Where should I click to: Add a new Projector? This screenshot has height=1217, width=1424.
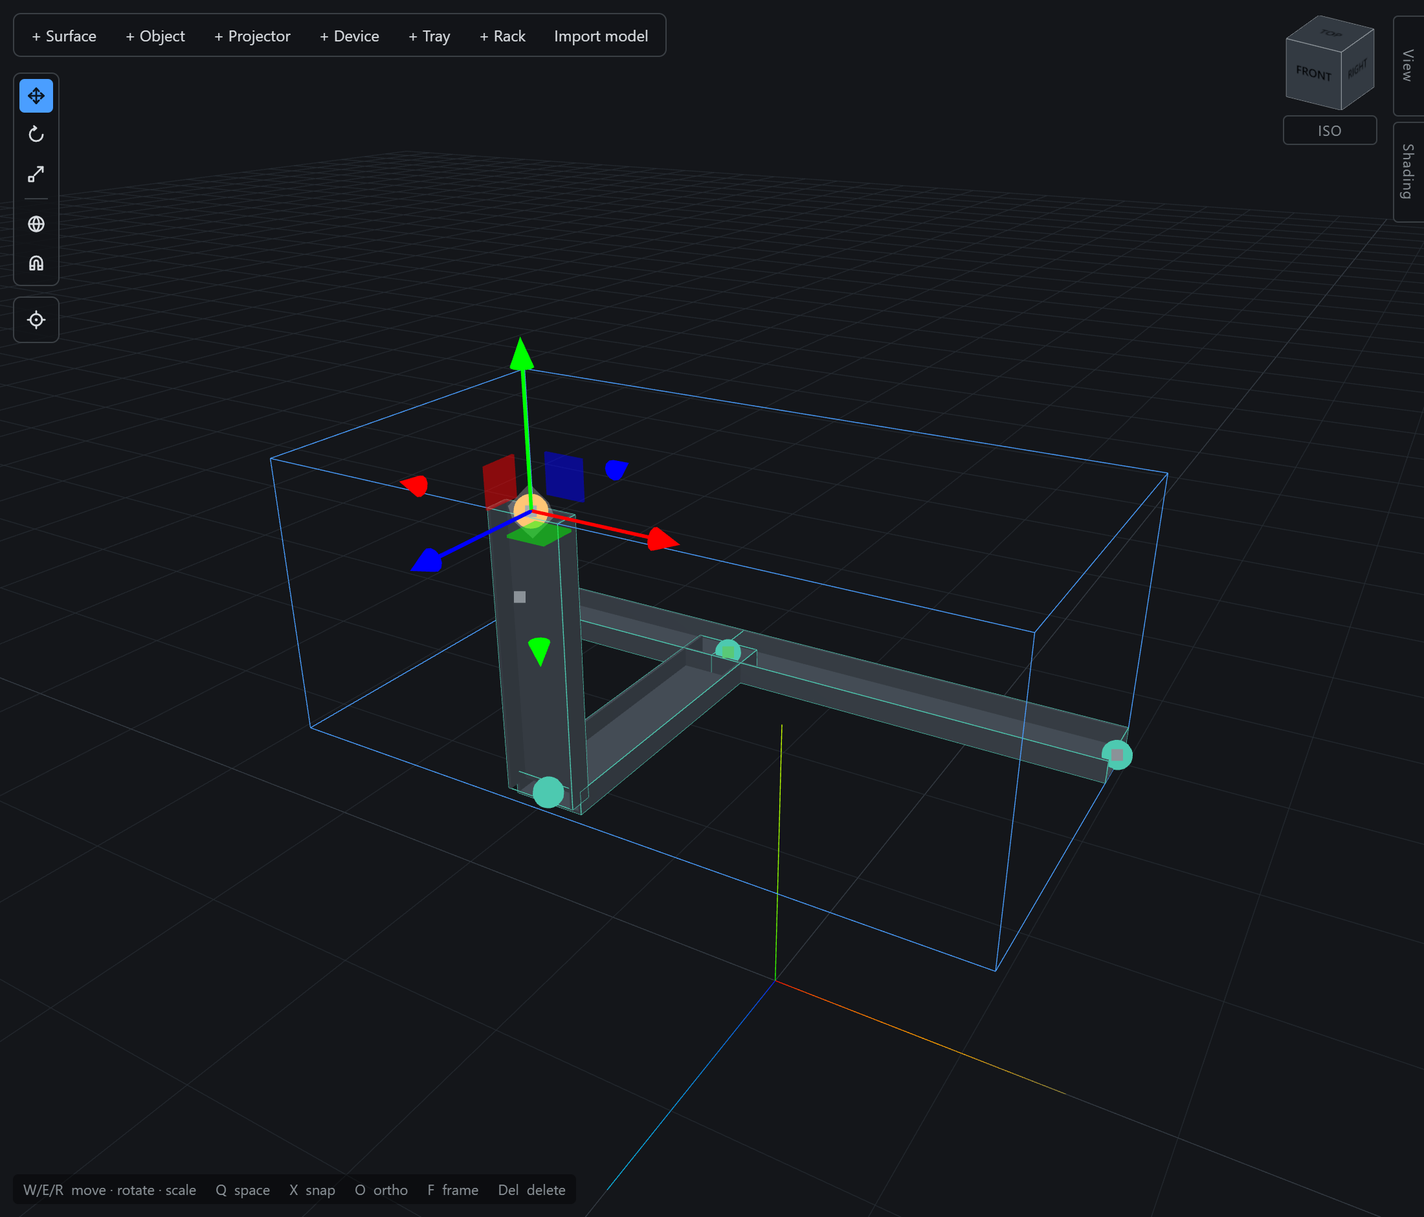click(x=252, y=36)
